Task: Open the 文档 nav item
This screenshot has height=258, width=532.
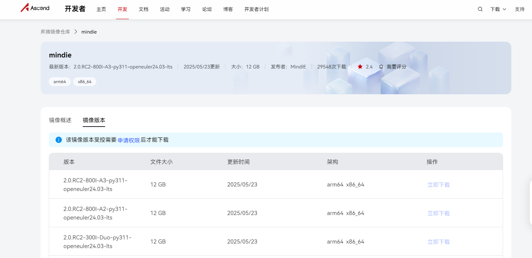Action: coord(144,9)
